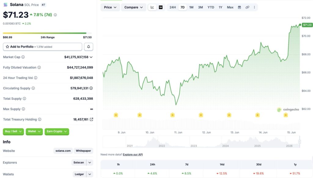Open Wallet dropdown button

click(34, 131)
